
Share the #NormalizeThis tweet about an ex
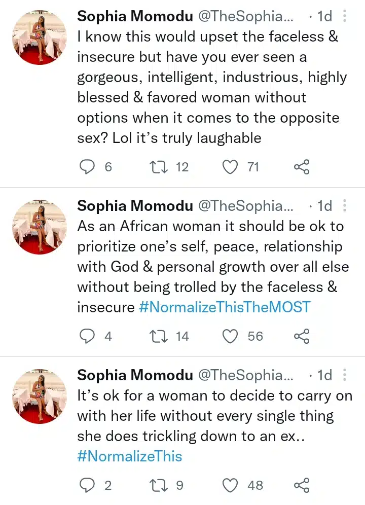point(302,485)
